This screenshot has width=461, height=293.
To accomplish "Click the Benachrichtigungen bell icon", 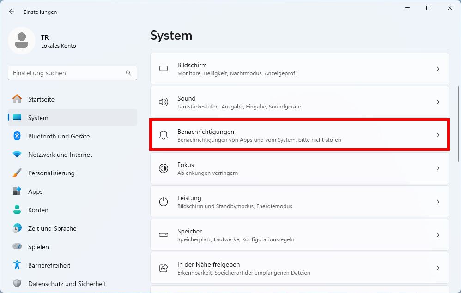I will coord(164,135).
